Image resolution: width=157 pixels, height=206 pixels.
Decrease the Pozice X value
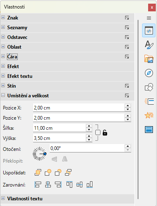click(128, 109)
